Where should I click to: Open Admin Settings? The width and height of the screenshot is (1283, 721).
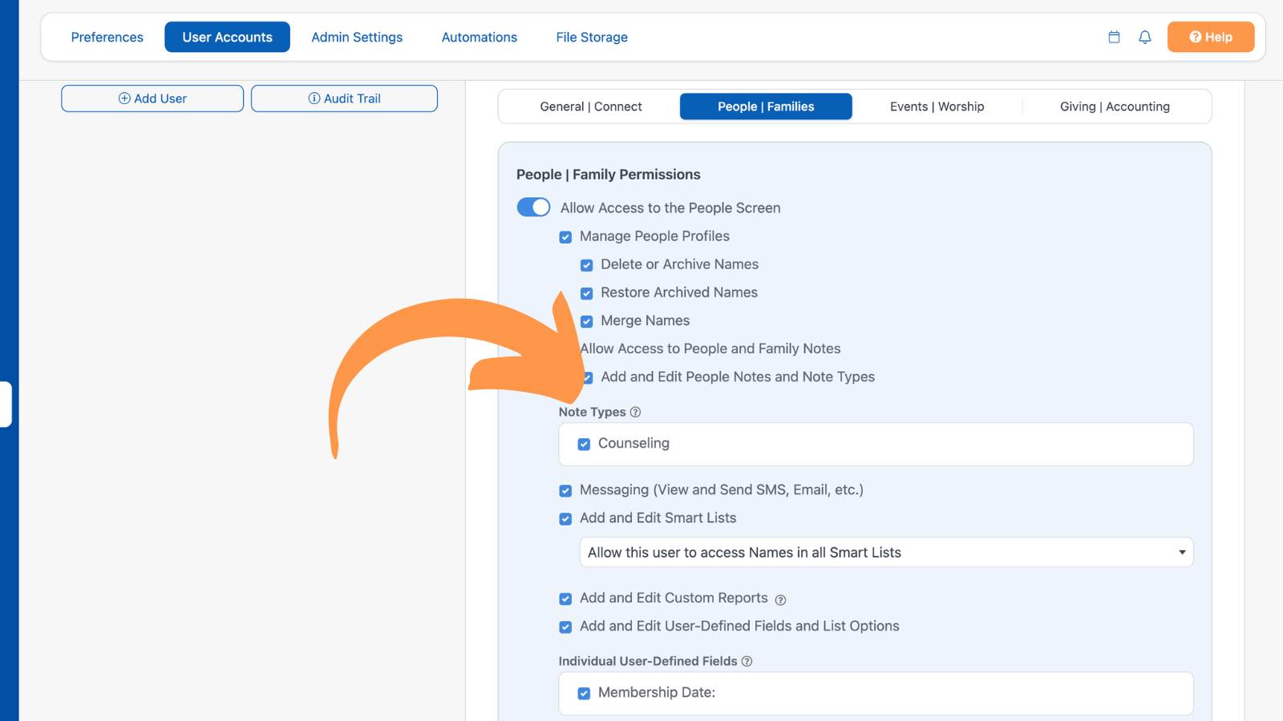pyautogui.click(x=357, y=37)
